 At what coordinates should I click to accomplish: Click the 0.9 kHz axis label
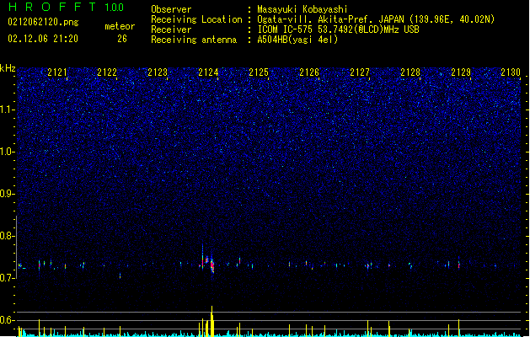[x=8, y=194]
